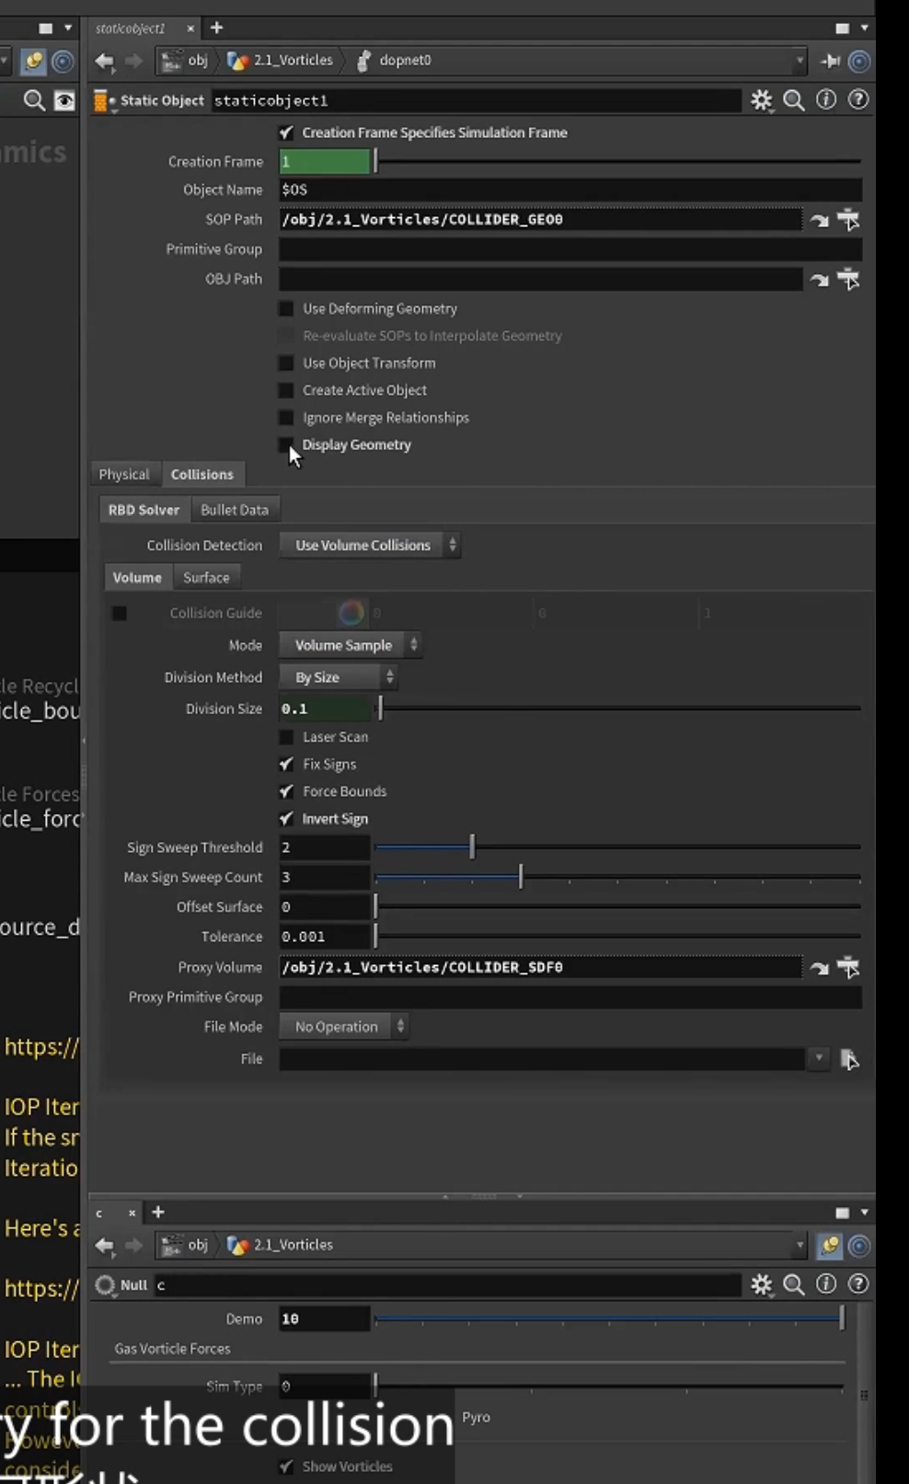Select the Bullet Data tab
The image size is (909, 1484).
coord(235,510)
